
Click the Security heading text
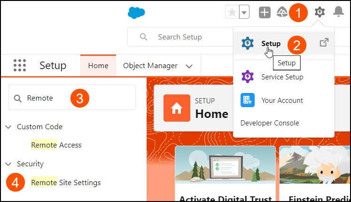coord(30,164)
